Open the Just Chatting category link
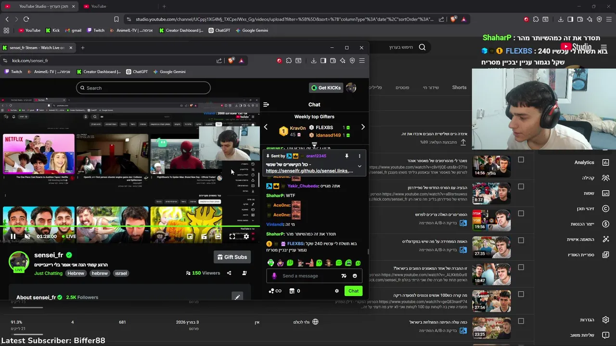This screenshot has width=616, height=346. pyautogui.click(x=48, y=273)
